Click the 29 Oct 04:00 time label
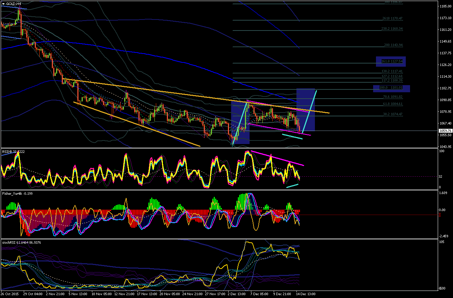This screenshot has height=298, width=453. [32, 294]
